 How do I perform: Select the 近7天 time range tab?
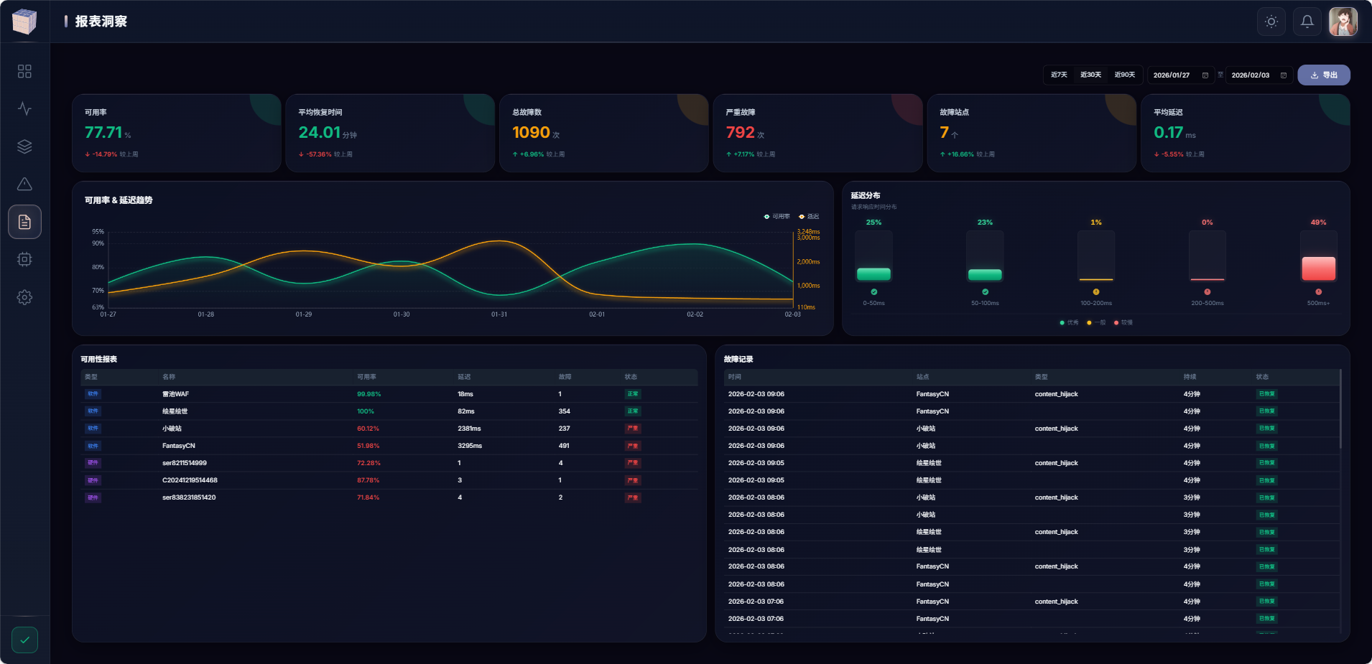1059,75
